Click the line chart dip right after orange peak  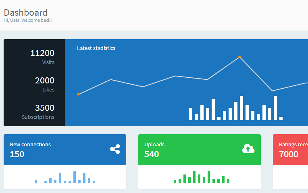pyautogui.click(x=272, y=91)
